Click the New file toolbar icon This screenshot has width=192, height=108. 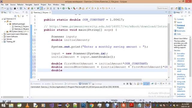tap(2, 8)
